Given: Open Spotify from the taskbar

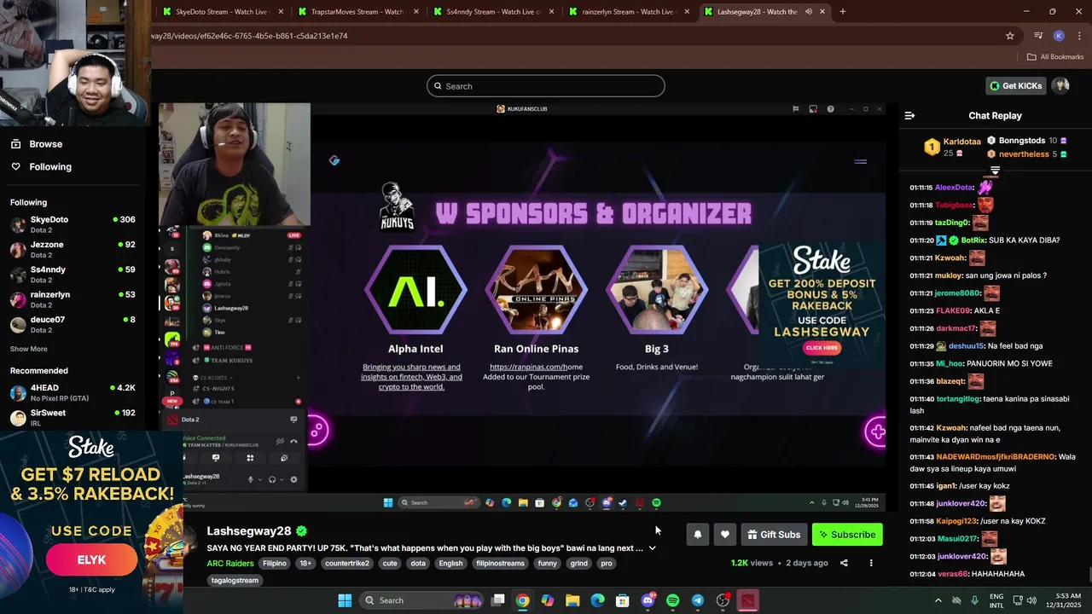Looking at the screenshot, I should (672, 600).
